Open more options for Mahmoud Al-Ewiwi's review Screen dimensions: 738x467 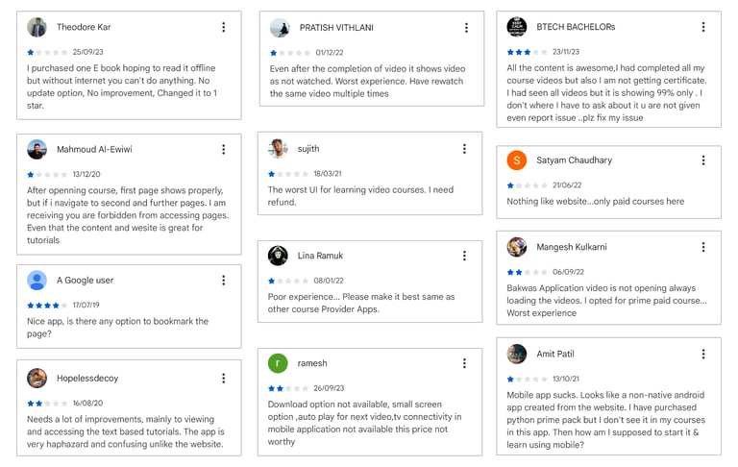(224, 150)
